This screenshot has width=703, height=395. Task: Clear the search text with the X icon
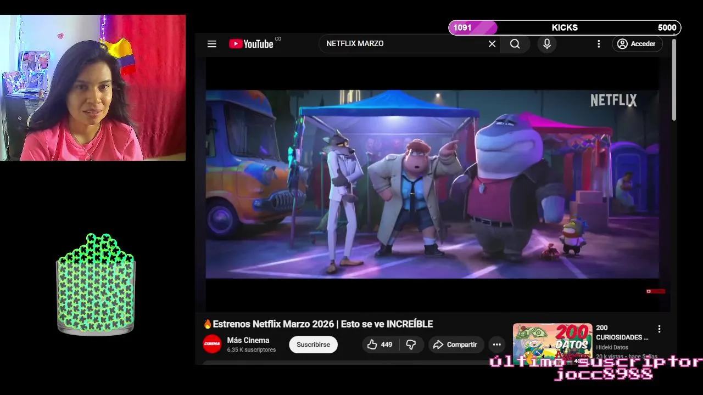point(492,44)
